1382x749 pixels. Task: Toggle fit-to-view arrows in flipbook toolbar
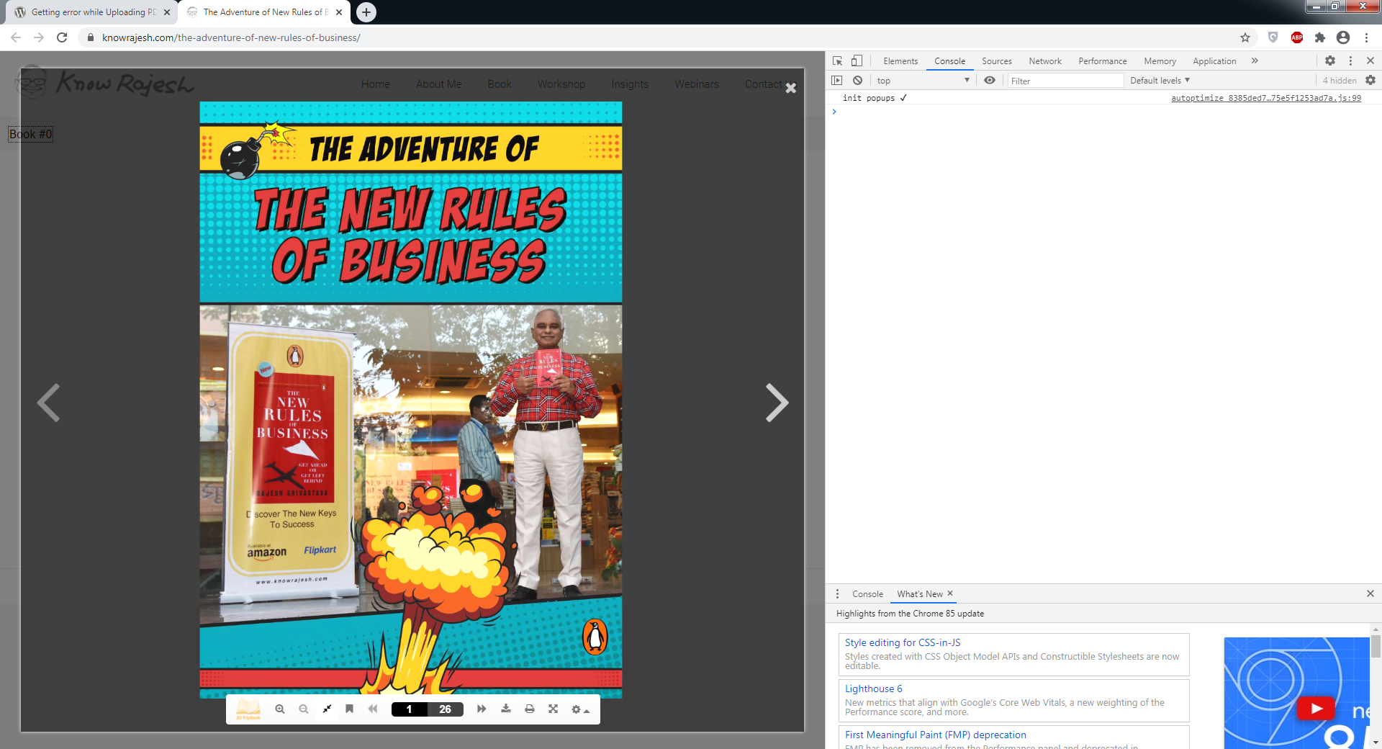(x=327, y=709)
